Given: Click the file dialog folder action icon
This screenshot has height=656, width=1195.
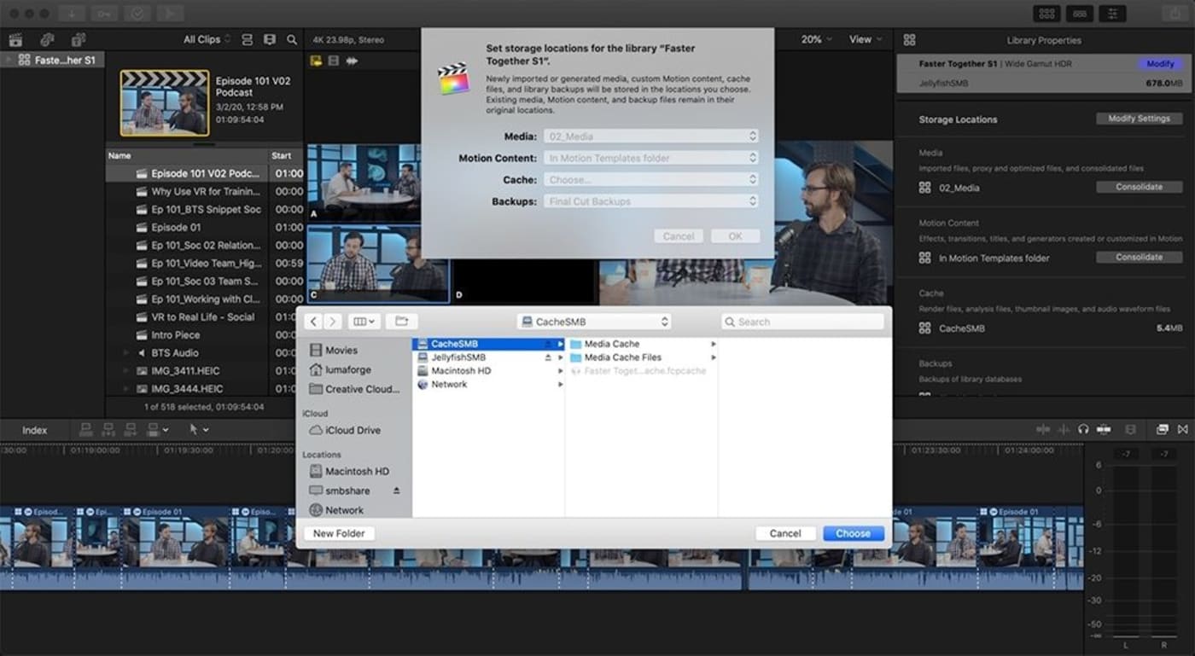Looking at the screenshot, I should point(400,322).
